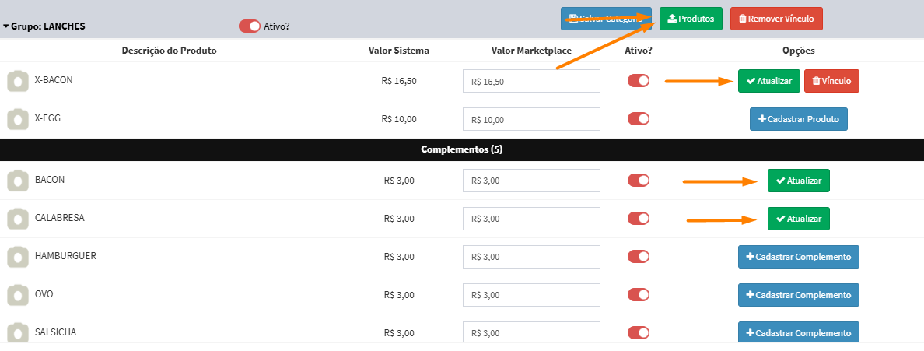
Task: Click the X-BACON product camera placeholder icon
Action: coord(18,81)
